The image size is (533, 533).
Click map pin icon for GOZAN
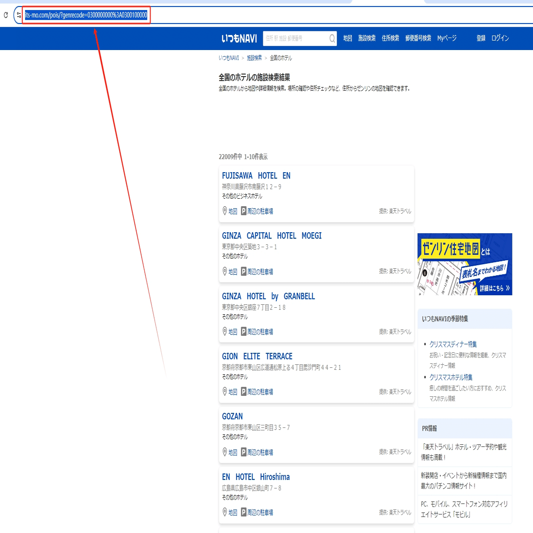coord(225,452)
